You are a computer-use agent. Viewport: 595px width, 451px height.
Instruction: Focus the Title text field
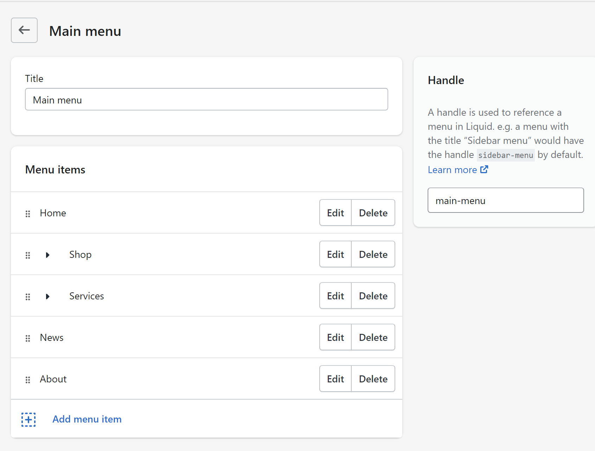(206, 100)
